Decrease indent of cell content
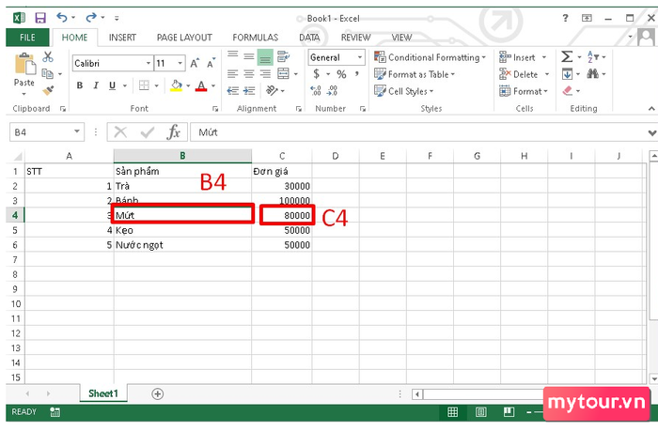The image size is (658, 431). (x=233, y=90)
